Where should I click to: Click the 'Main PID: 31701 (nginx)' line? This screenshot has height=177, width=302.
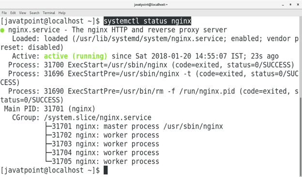click(x=49, y=109)
